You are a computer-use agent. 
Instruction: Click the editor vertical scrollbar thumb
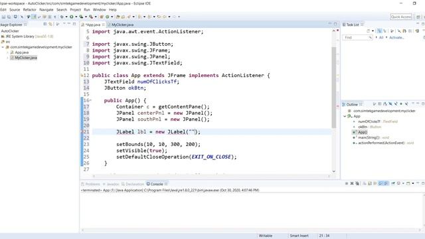(x=333, y=87)
